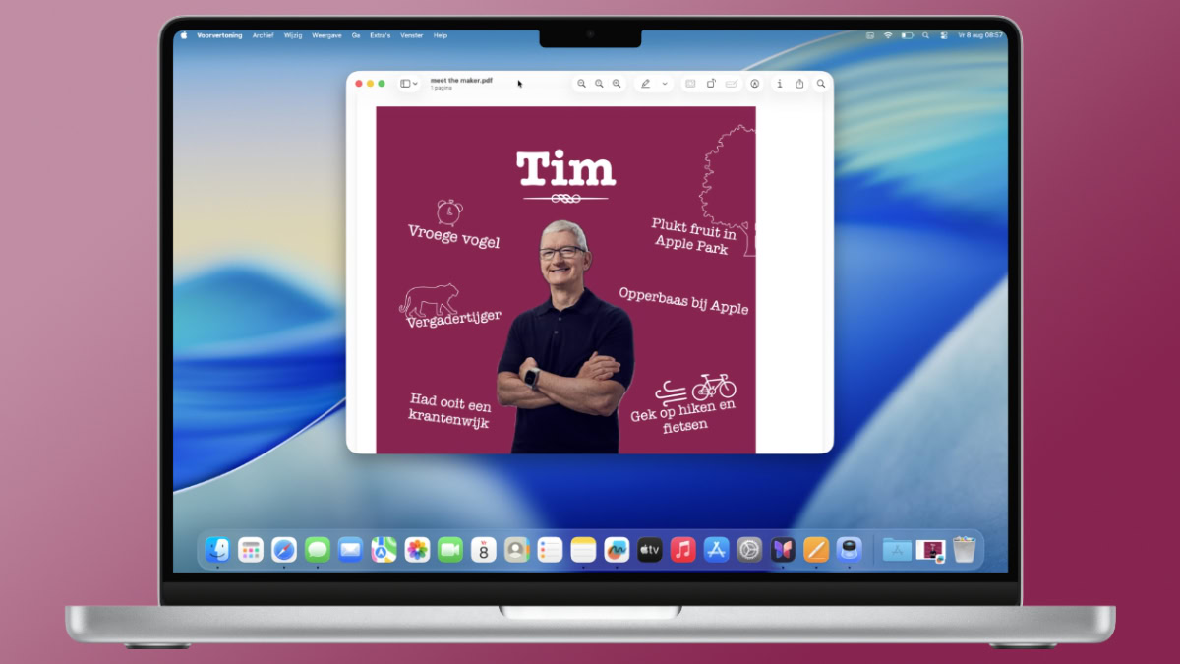Reset the PDF to actual size

click(x=600, y=83)
